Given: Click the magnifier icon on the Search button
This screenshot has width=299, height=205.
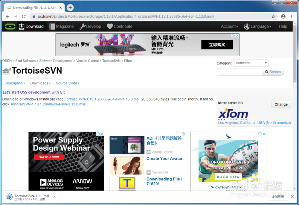Looking at the screenshot, I should [266, 72].
